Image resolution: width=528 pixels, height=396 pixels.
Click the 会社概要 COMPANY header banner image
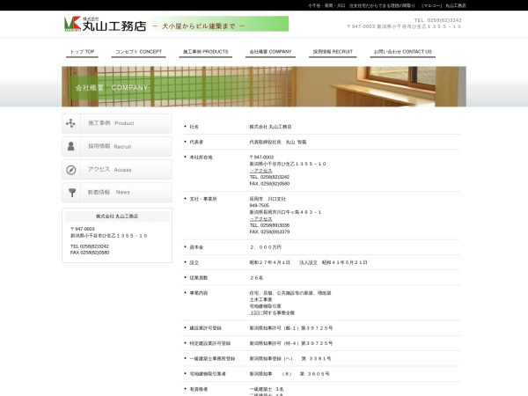(x=264, y=86)
